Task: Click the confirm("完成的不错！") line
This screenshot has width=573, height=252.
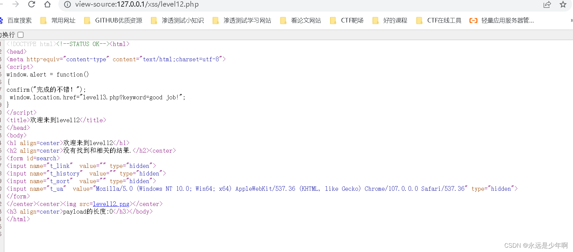Action: click(x=46, y=90)
